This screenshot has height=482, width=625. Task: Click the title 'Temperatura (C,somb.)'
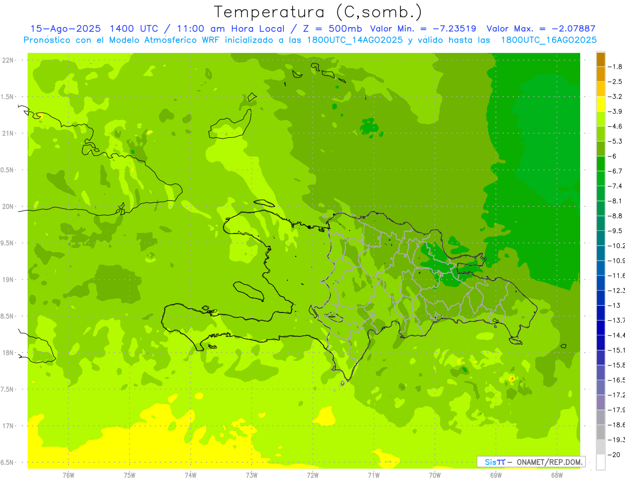point(318,12)
